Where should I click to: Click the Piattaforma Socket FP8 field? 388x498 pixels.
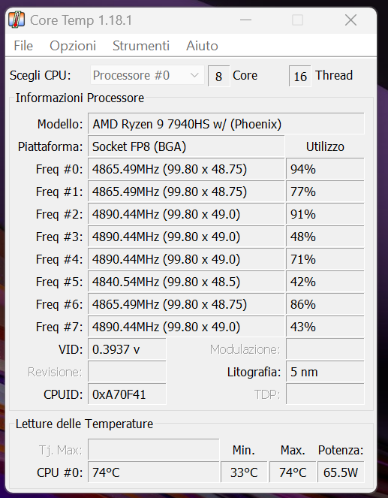click(186, 146)
